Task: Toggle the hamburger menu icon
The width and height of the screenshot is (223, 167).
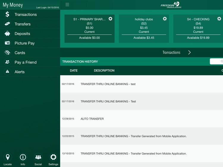Action: tap(67, 4)
